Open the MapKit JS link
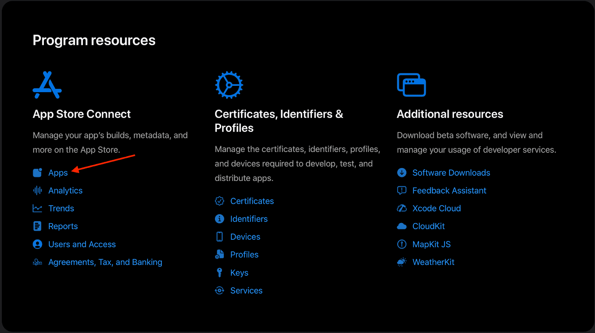This screenshot has height=333, width=595. click(432, 244)
